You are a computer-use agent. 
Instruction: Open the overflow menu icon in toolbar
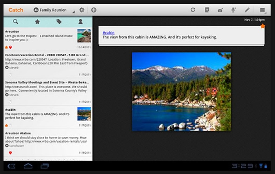click(262, 10)
